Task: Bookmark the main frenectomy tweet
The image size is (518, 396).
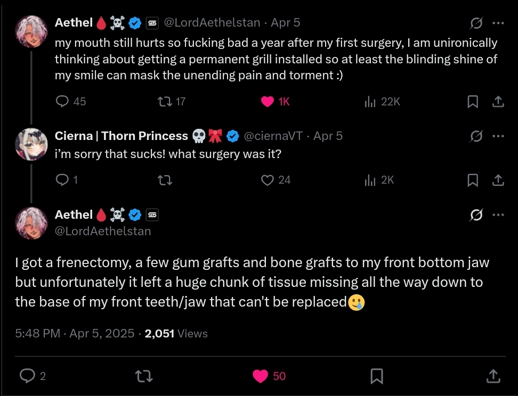Action: (x=377, y=376)
